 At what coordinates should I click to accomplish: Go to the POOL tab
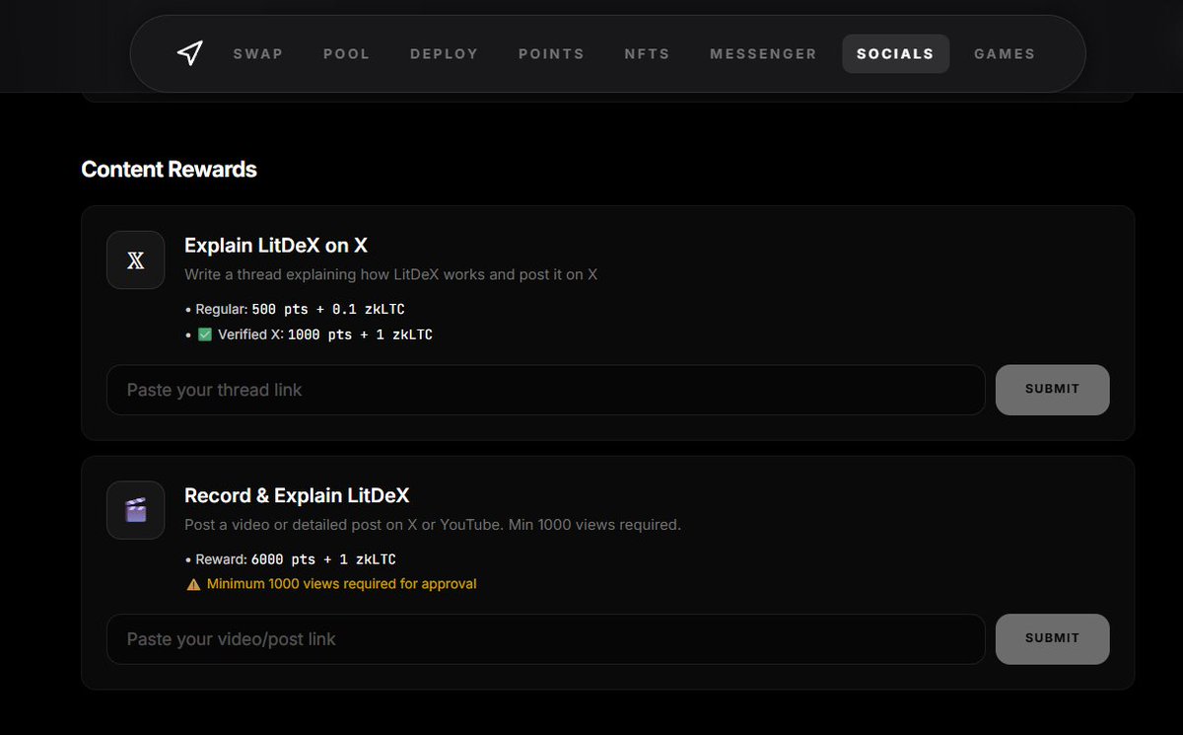point(347,54)
